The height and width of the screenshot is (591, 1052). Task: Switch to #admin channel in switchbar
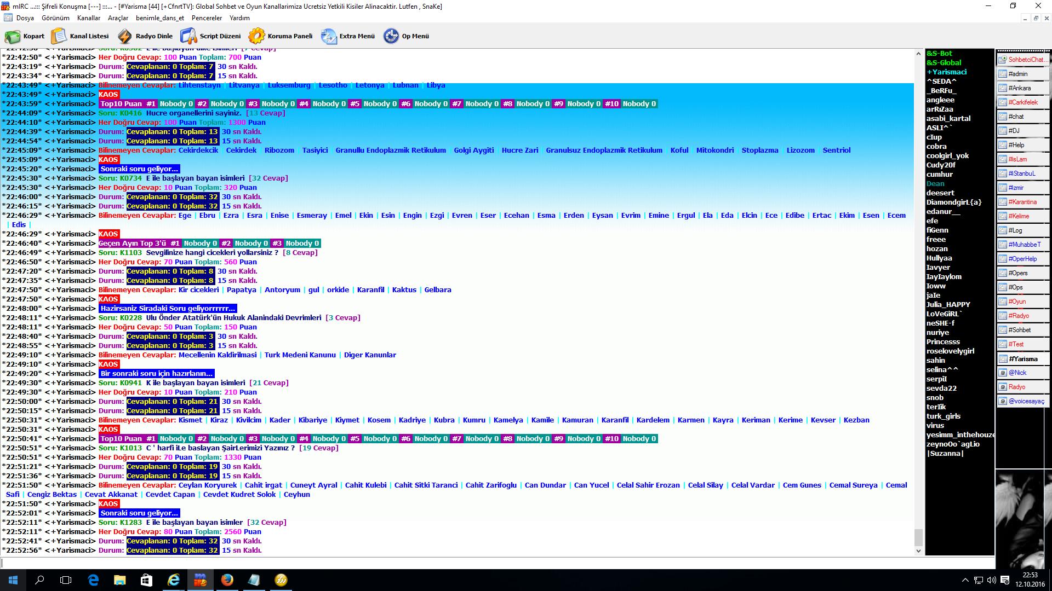coord(1023,74)
